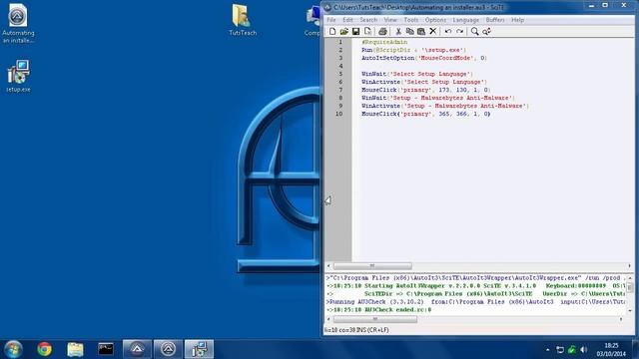Click the status bar line/column info
This screenshot has width=639, height=359.
point(356,330)
